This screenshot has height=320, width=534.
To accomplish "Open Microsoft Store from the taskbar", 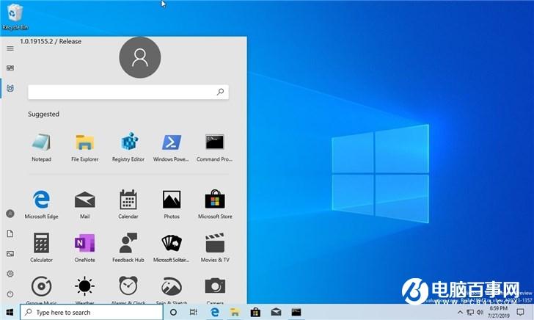I will (x=255, y=312).
